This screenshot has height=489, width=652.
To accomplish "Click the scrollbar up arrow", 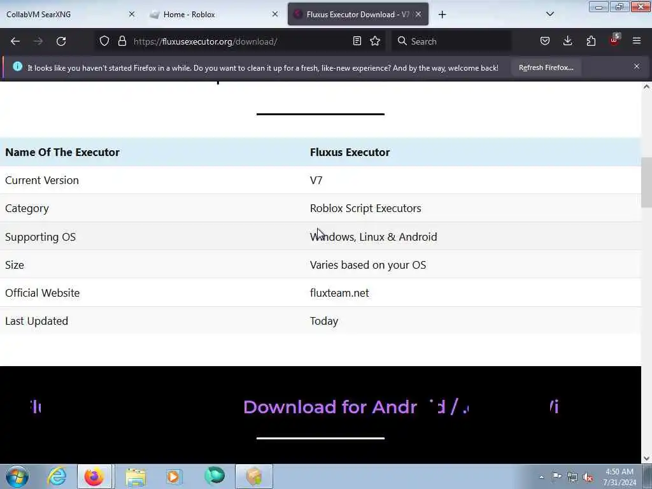I will (646, 87).
